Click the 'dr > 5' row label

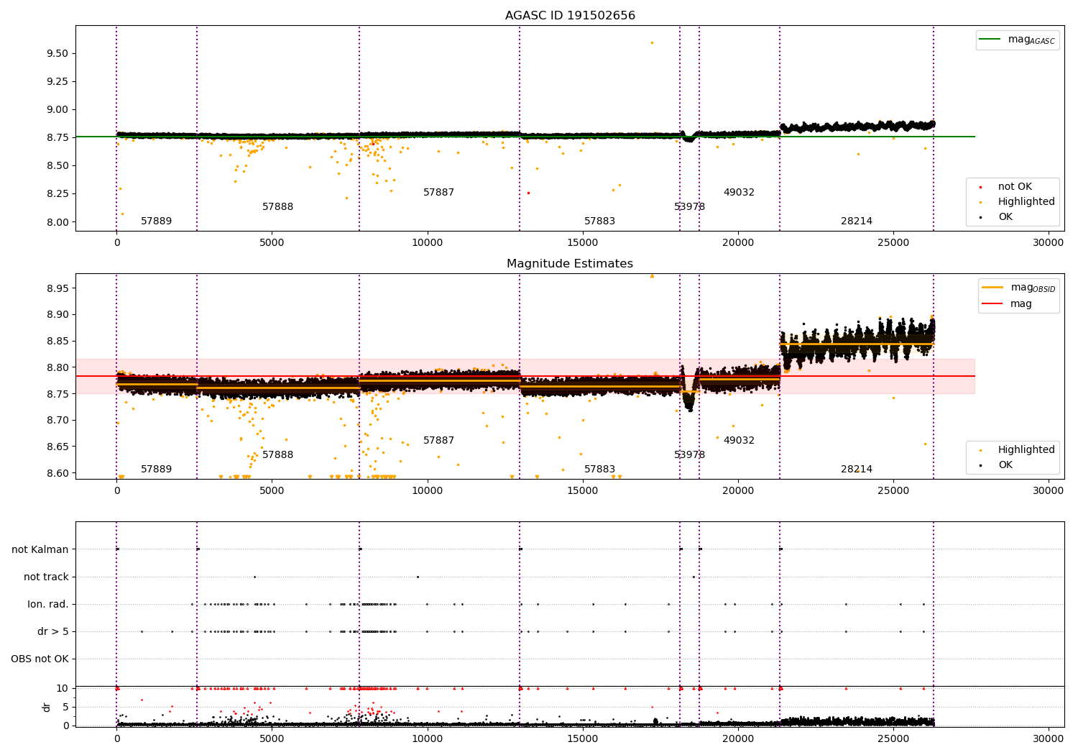pyautogui.click(x=53, y=632)
